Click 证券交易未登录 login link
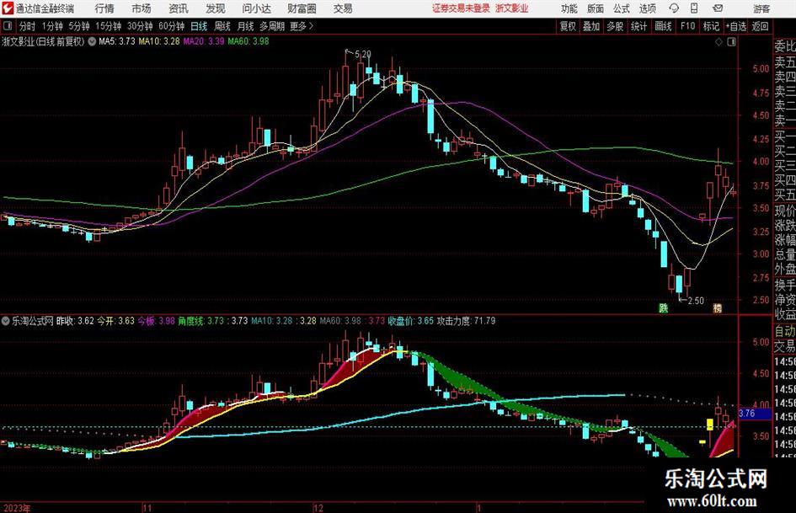The image size is (796, 513). tap(461, 8)
